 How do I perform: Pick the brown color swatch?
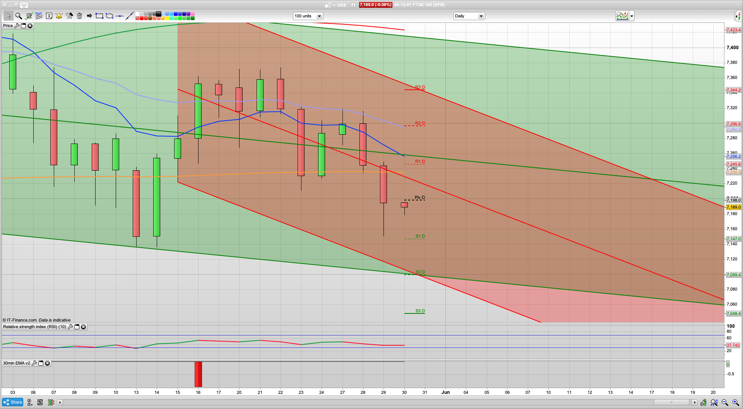click(x=150, y=18)
